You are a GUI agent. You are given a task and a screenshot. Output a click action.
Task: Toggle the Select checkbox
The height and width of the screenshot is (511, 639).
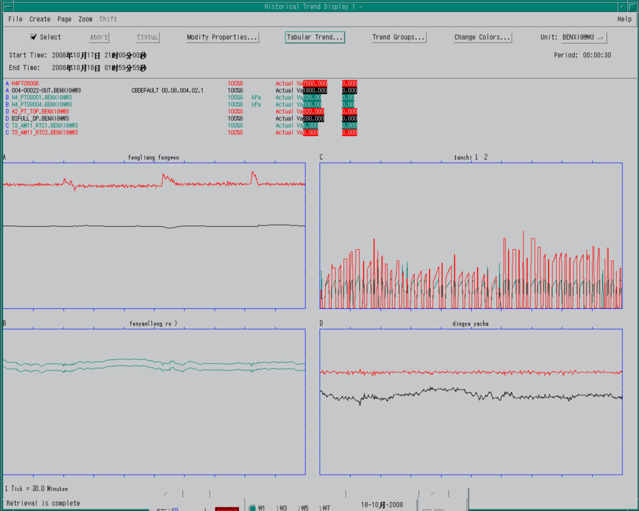pos(34,37)
